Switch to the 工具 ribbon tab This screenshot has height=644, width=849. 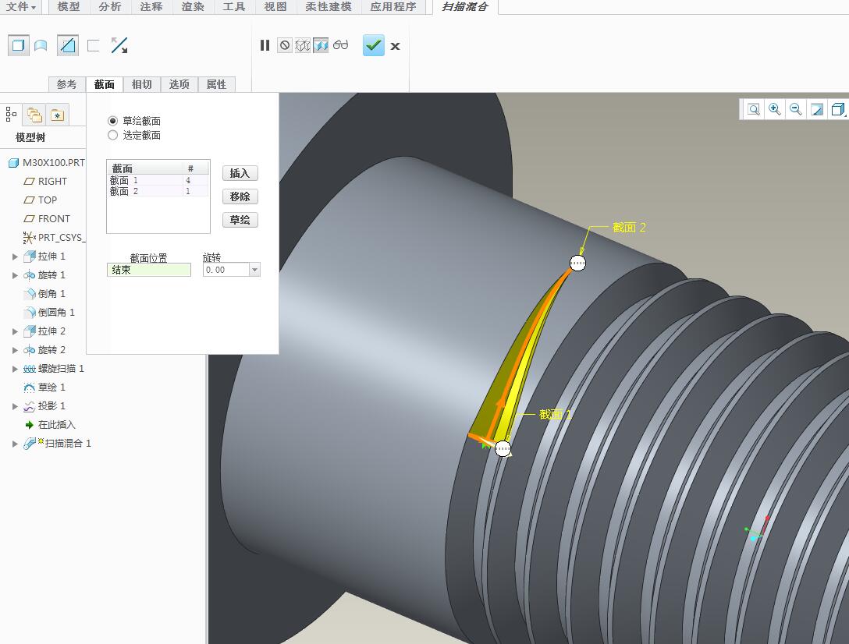(x=234, y=6)
